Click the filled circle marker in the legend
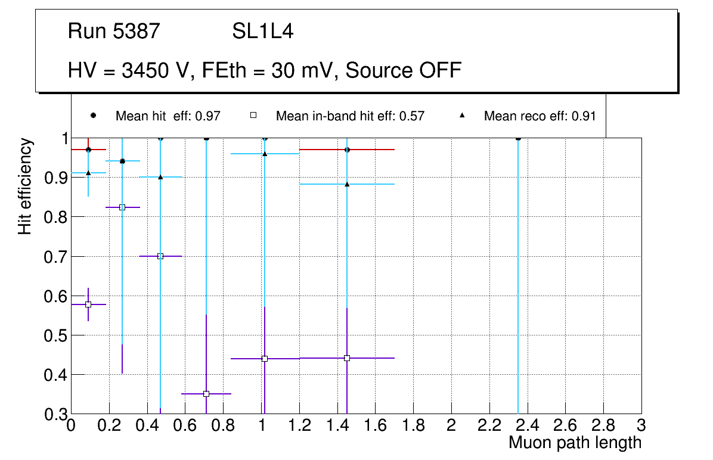The width and height of the screenshot is (713, 460). tap(92, 116)
